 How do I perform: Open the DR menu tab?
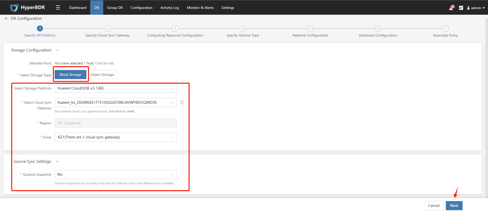tap(97, 8)
